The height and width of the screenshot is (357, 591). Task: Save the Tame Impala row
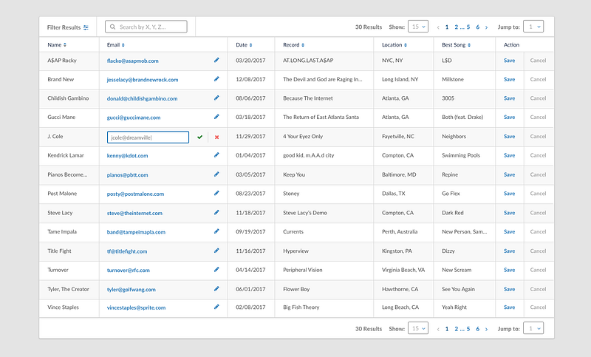(x=509, y=231)
